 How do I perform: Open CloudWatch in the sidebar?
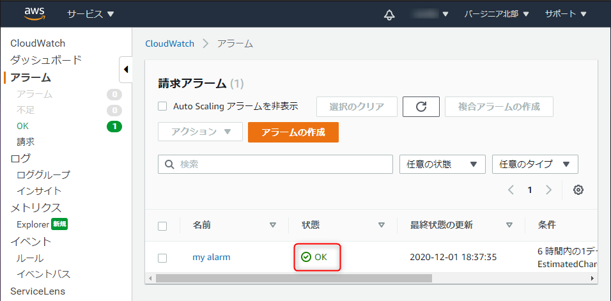click(x=38, y=43)
